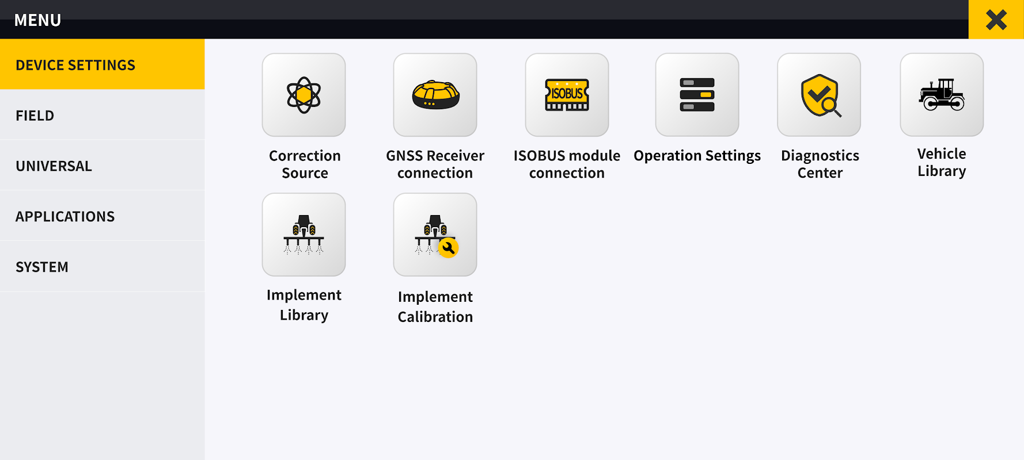Screen dimensions: 1024x460
Task: Open the APPLICATIONS menu section
Action: [x=102, y=216]
